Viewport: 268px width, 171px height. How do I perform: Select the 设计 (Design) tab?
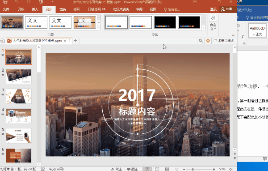[49, 9]
